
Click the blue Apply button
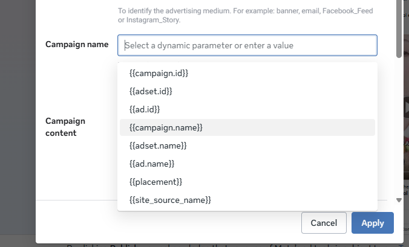(372, 223)
